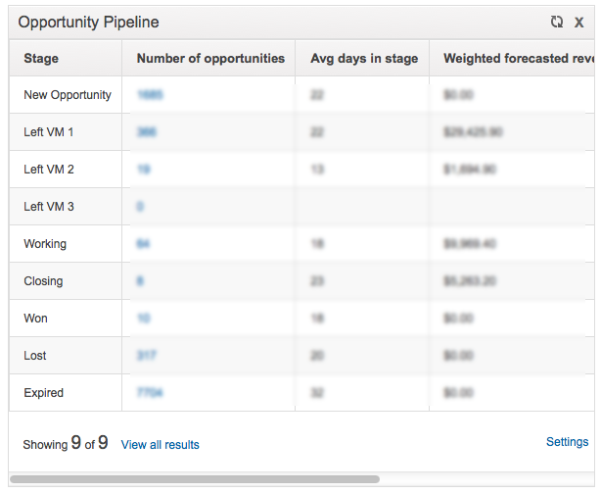The height and width of the screenshot is (493, 601).
Task: Open the widget Settings link
Action: point(568,442)
